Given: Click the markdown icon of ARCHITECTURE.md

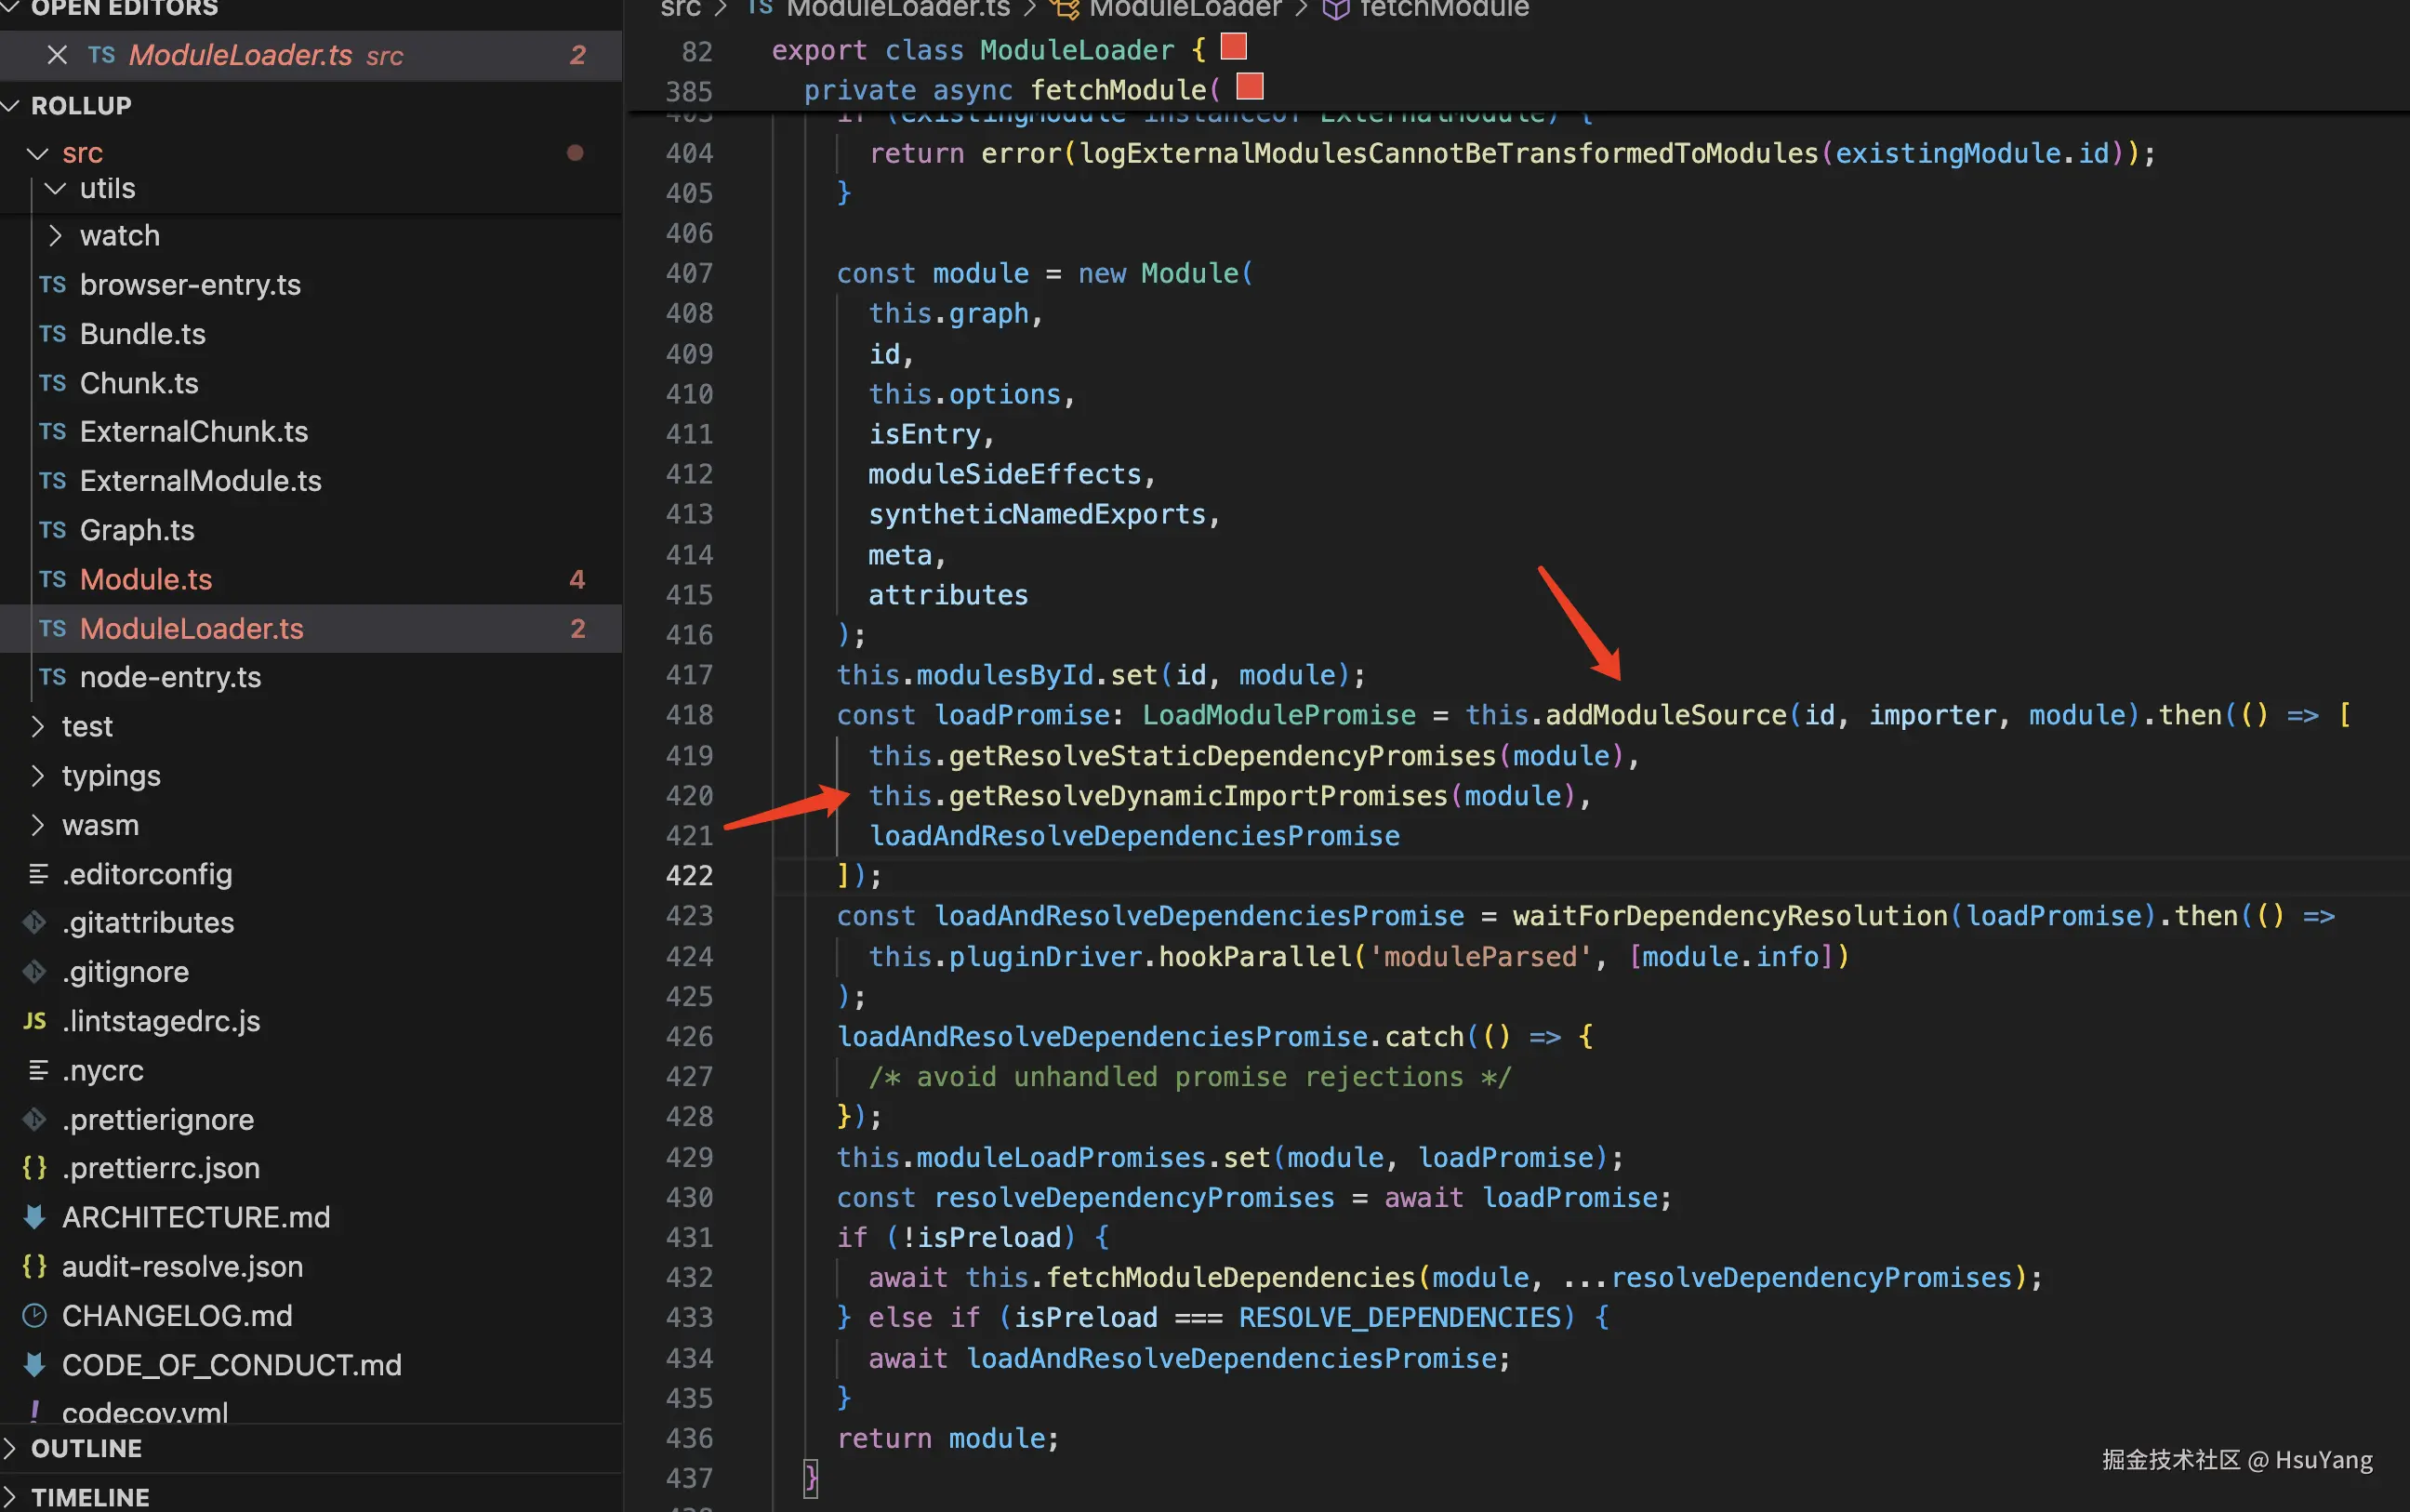Looking at the screenshot, I should (x=35, y=1217).
